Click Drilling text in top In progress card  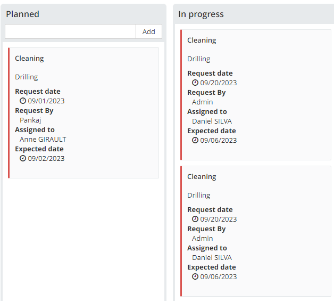tap(199, 59)
